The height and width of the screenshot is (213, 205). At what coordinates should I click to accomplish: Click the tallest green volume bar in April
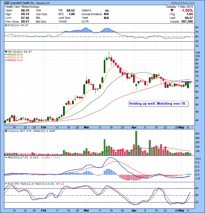(x=136, y=143)
